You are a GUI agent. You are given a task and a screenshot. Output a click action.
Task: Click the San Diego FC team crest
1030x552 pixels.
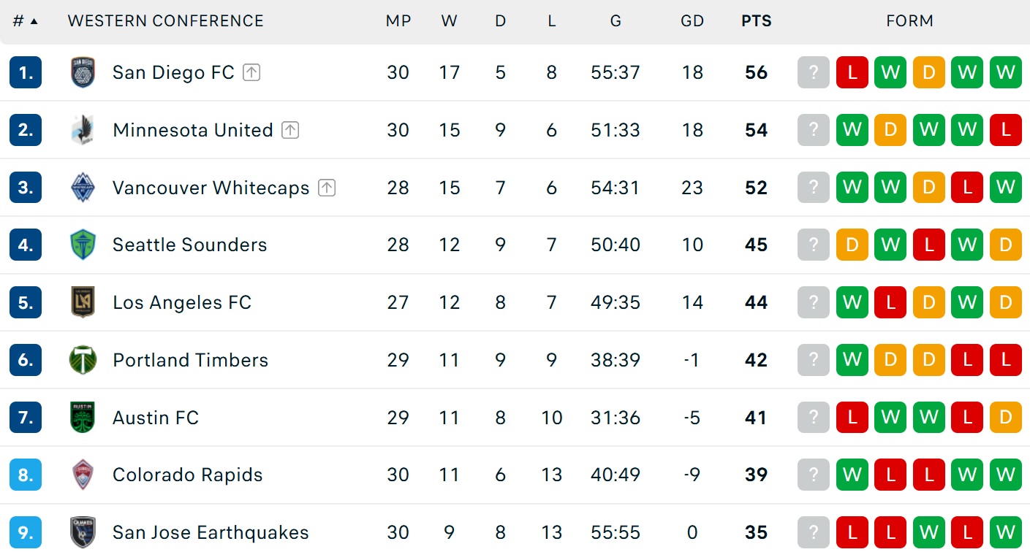[x=83, y=72]
